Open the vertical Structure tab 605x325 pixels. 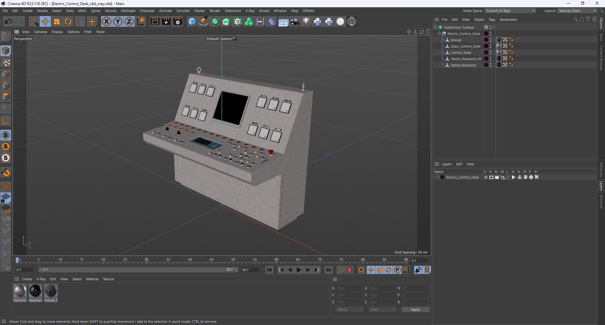[x=601, y=202]
